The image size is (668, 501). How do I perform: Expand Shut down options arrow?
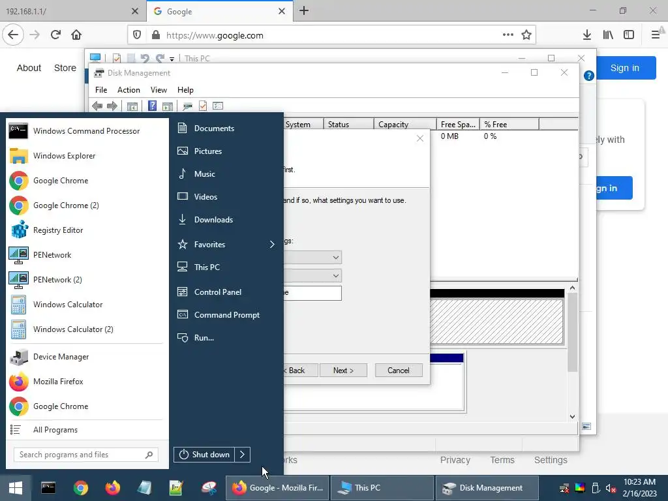242,455
